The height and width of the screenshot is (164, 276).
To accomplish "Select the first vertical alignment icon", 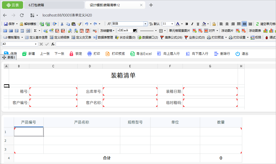I will pyautogui.click(x=239, y=24).
